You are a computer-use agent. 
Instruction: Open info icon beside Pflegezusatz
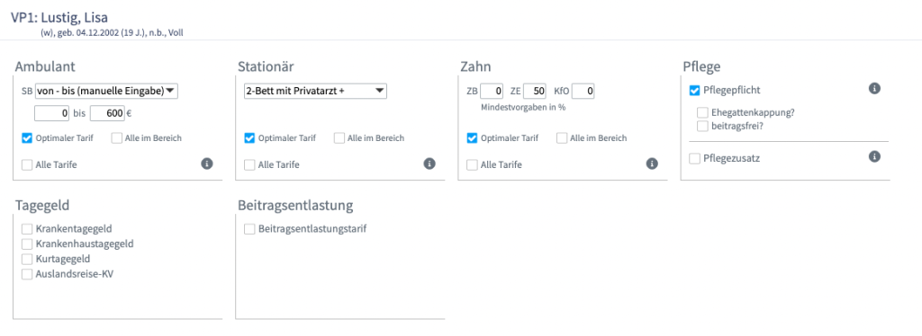click(874, 156)
